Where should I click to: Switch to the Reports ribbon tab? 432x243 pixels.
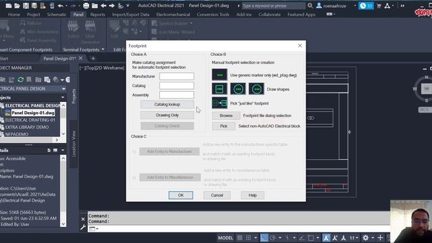(97, 14)
